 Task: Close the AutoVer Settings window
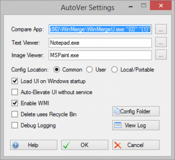(161, 6)
